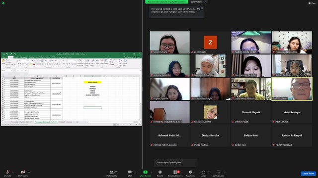This screenshot has width=318, height=178.
Task: Toggle Merge & Center in Excel ribbon
Action: 56,64
